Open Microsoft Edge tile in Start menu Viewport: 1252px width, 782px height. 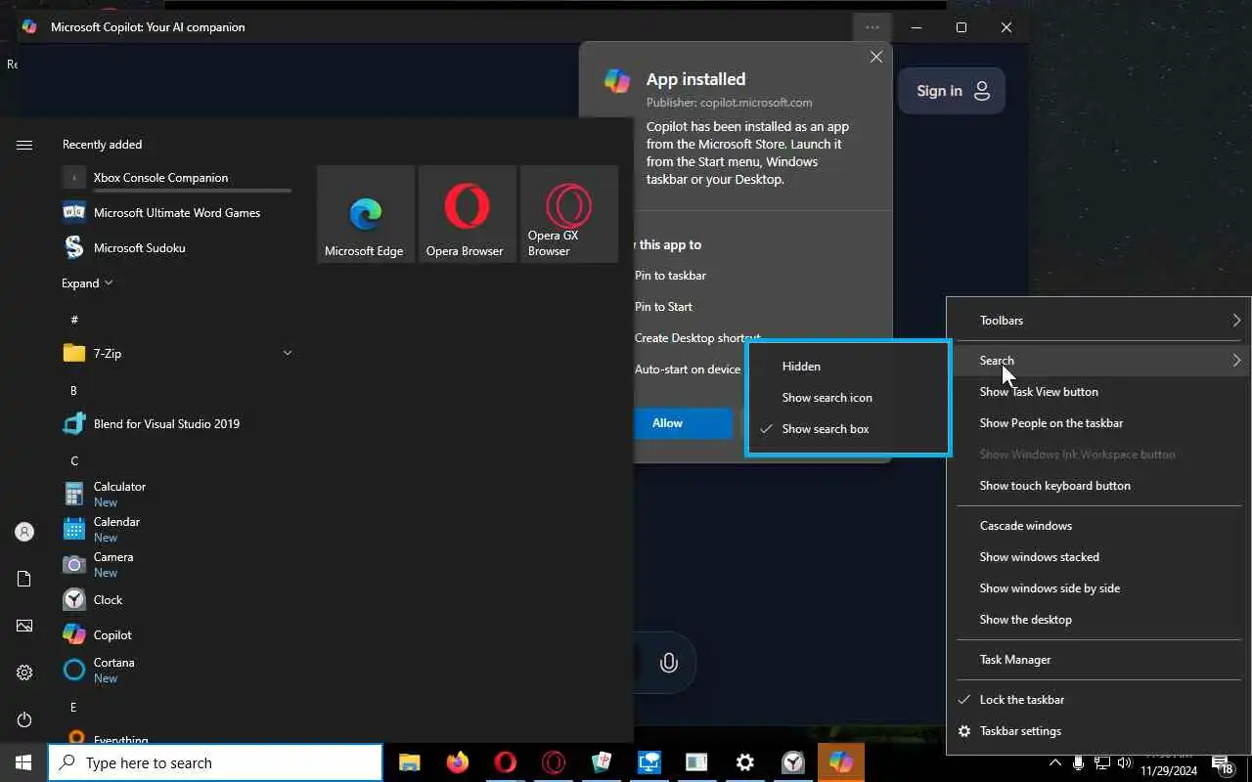tap(366, 214)
